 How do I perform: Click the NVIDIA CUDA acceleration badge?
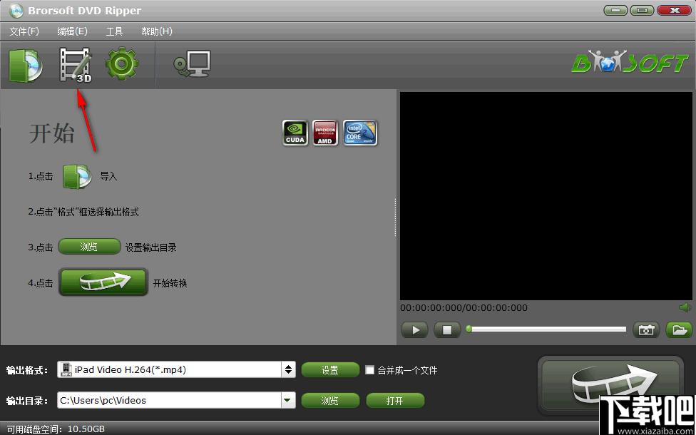pyautogui.click(x=295, y=133)
